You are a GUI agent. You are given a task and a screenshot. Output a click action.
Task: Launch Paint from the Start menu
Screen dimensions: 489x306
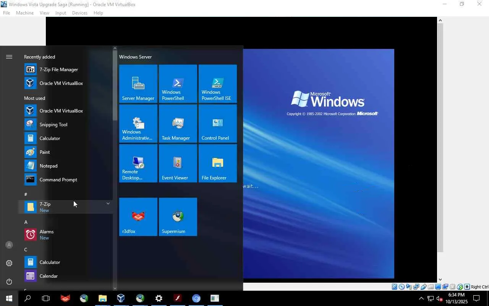(65, 152)
